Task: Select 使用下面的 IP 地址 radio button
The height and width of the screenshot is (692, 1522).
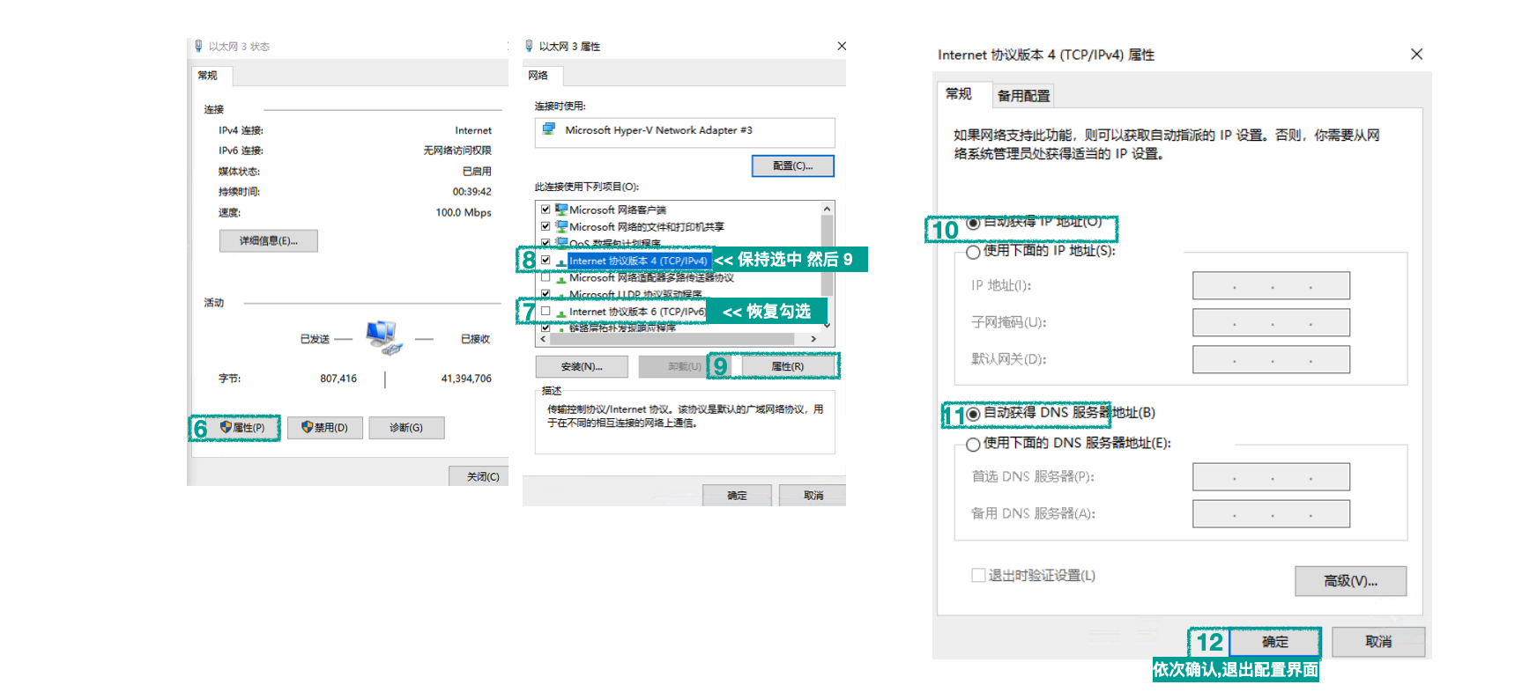Action: click(x=973, y=252)
